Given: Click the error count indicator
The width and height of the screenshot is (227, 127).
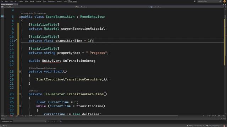Looking at the screenshot, I should click(11, 116).
